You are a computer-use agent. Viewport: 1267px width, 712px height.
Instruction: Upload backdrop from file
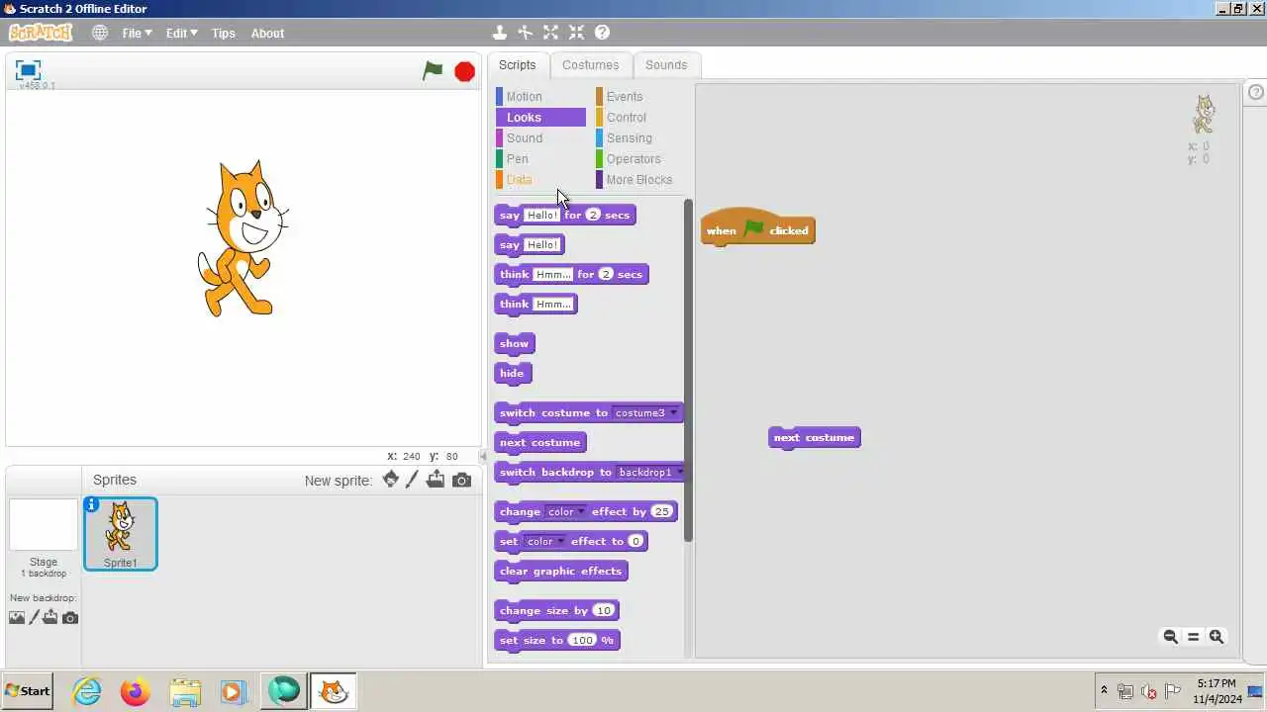pyautogui.click(x=50, y=617)
